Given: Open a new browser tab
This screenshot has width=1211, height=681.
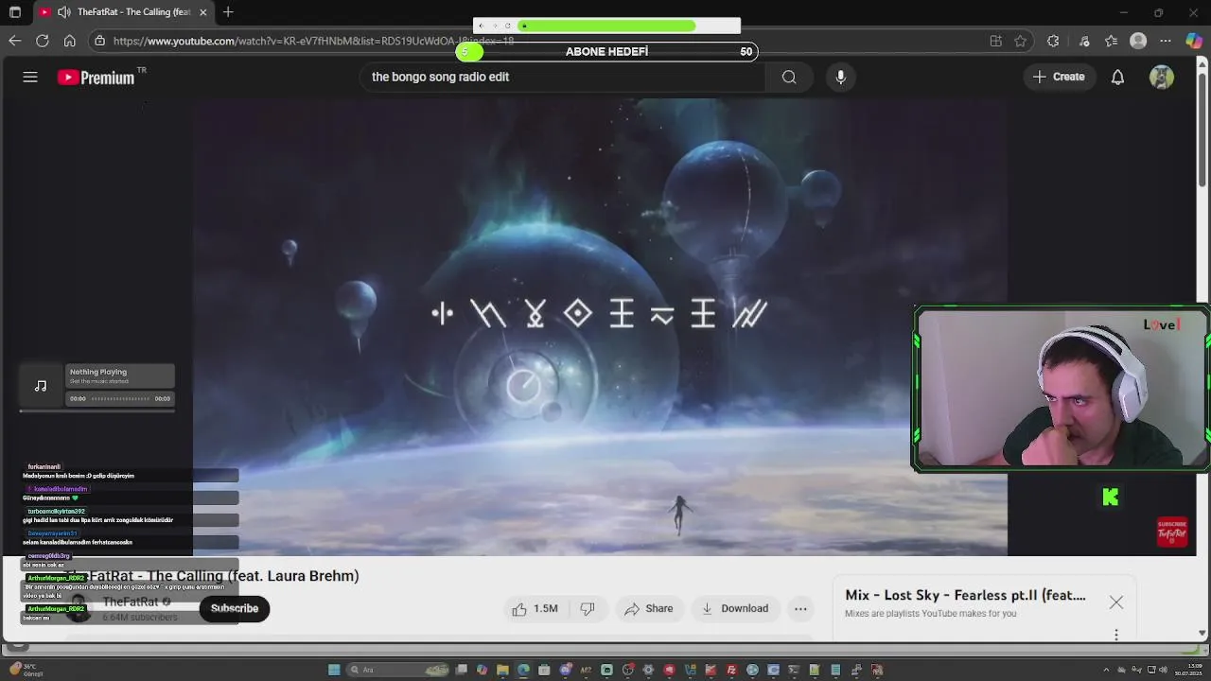Looking at the screenshot, I should coord(228,12).
